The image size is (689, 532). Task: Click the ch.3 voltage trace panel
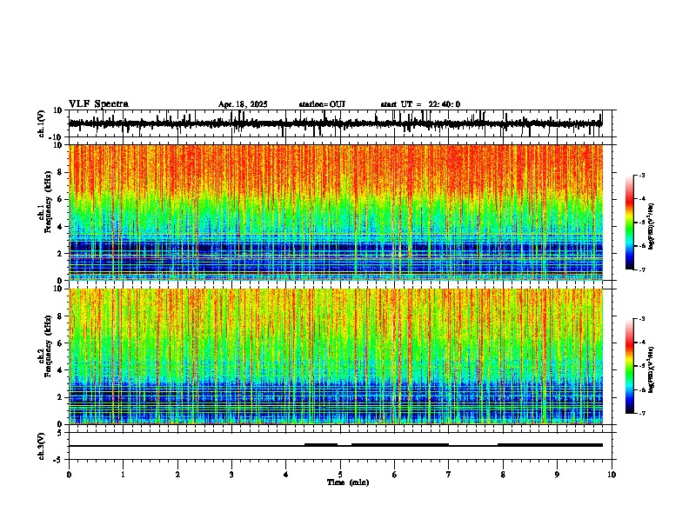coord(340,446)
